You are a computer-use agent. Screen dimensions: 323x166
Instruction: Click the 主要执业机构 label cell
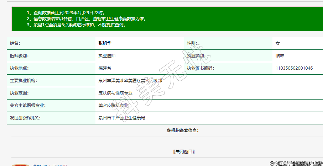tap(24, 81)
